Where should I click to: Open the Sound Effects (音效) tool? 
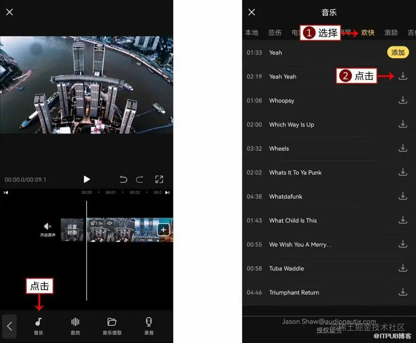click(x=75, y=326)
